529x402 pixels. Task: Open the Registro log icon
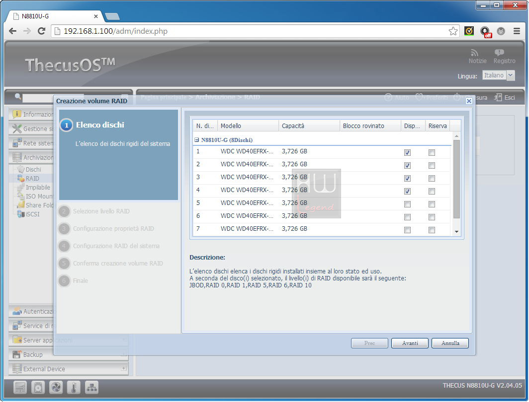click(x=499, y=53)
